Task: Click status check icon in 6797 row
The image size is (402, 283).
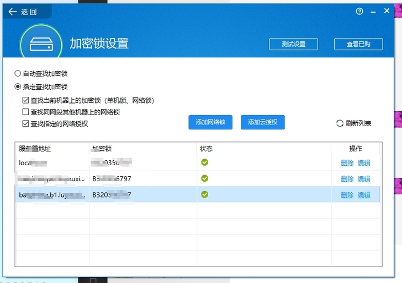Action: pos(204,178)
